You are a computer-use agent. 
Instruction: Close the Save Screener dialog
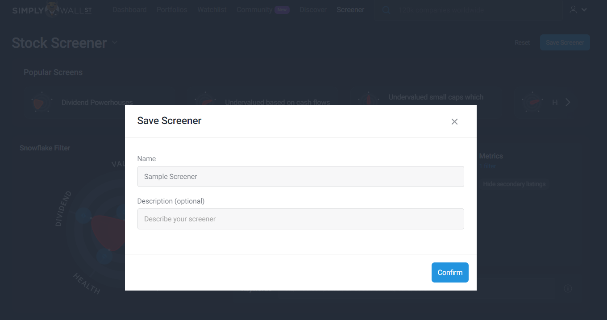454,121
